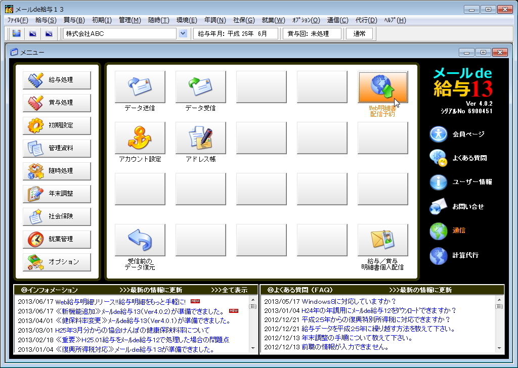Open the 給与(S) menu
The image size is (518, 368).
46,20
